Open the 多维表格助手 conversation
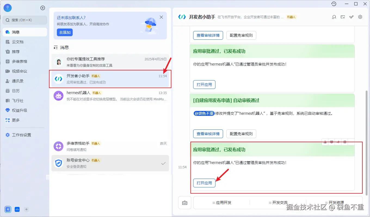The height and width of the screenshot is (217, 370). click(110, 146)
